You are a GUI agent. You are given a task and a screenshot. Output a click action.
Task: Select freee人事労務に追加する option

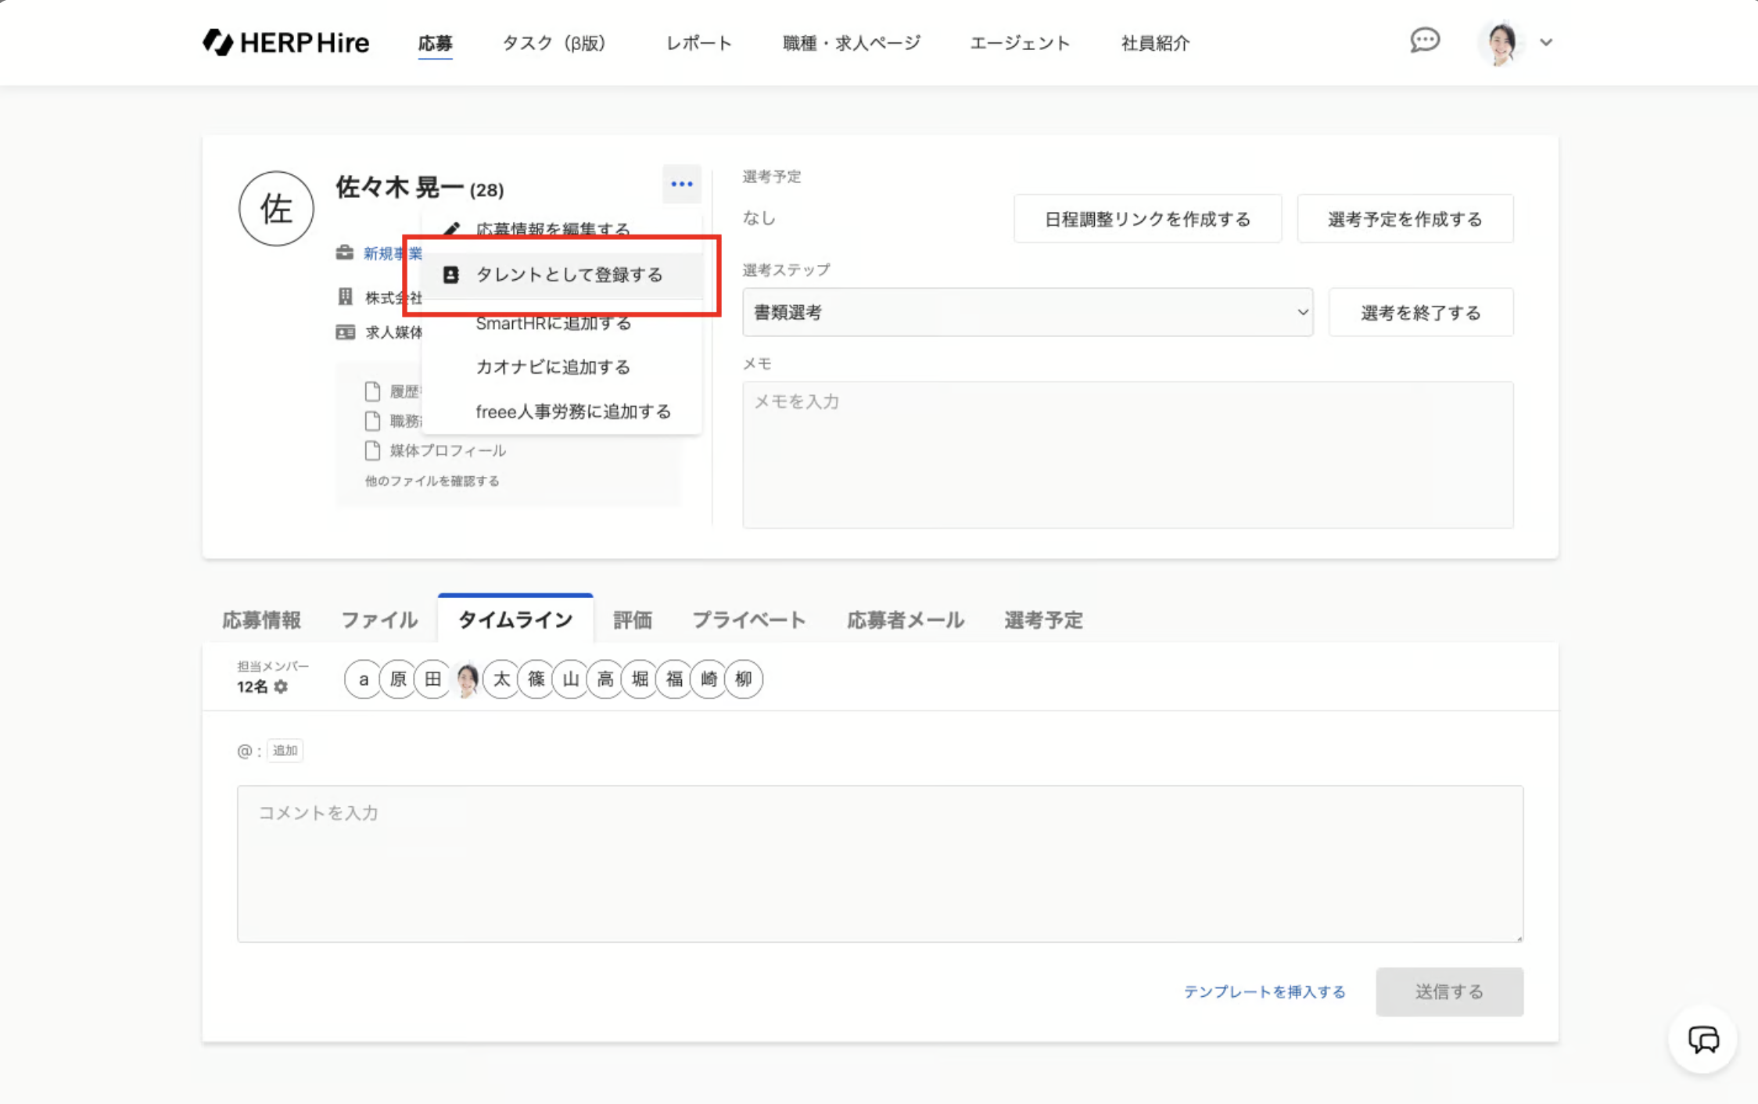coord(572,412)
